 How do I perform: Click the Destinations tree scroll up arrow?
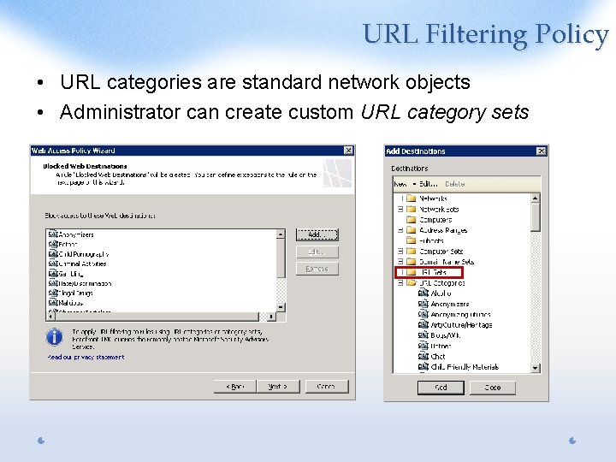tap(535, 198)
